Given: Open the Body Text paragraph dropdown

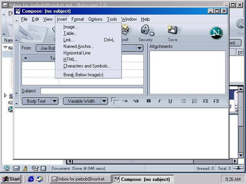Looking at the screenshot, I should pos(40,101).
